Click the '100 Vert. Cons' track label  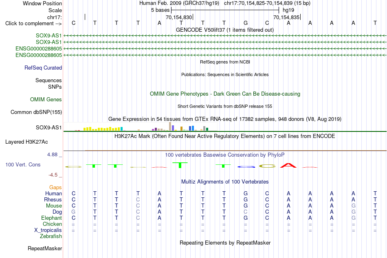23,164
